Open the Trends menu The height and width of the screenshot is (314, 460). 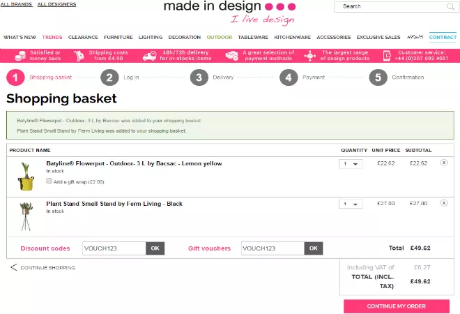52,37
